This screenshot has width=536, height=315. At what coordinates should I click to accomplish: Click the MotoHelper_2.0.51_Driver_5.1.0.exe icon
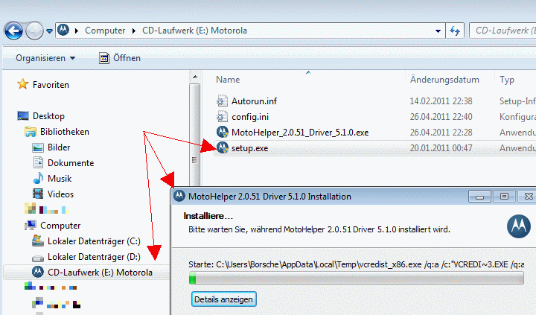222,132
